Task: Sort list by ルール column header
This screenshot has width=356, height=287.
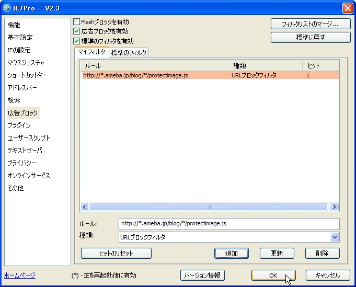Action: point(154,66)
